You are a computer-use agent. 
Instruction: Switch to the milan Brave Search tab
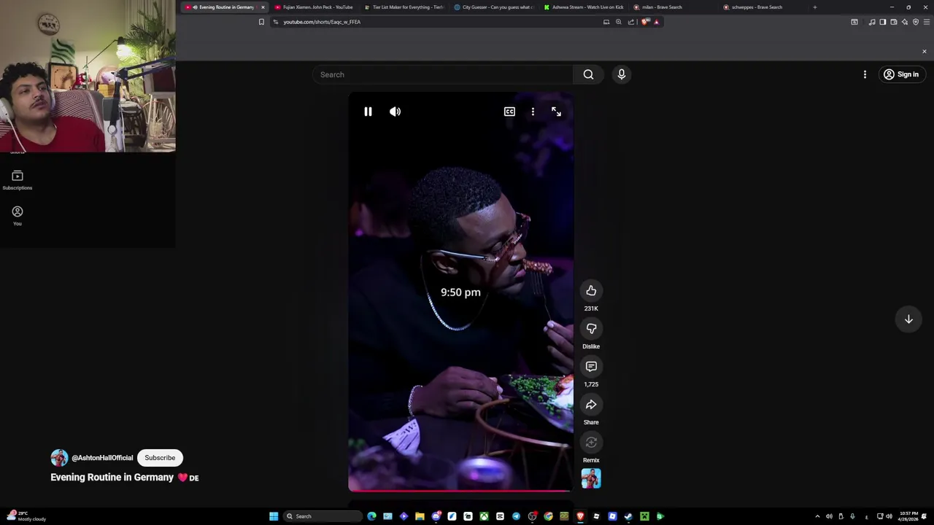[674, 7]
